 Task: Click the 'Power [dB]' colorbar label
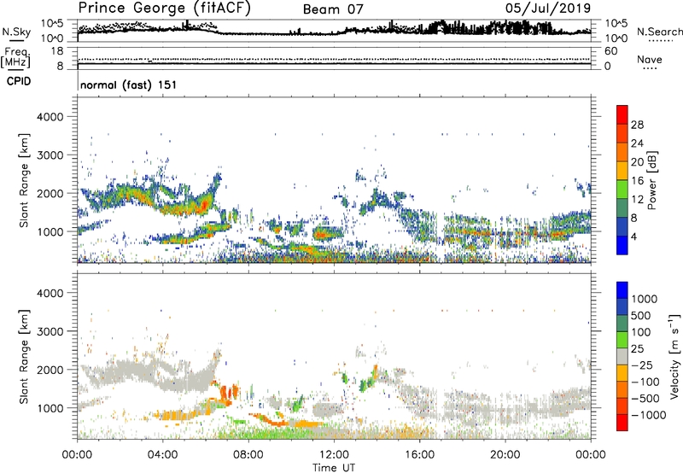(652, 180)
